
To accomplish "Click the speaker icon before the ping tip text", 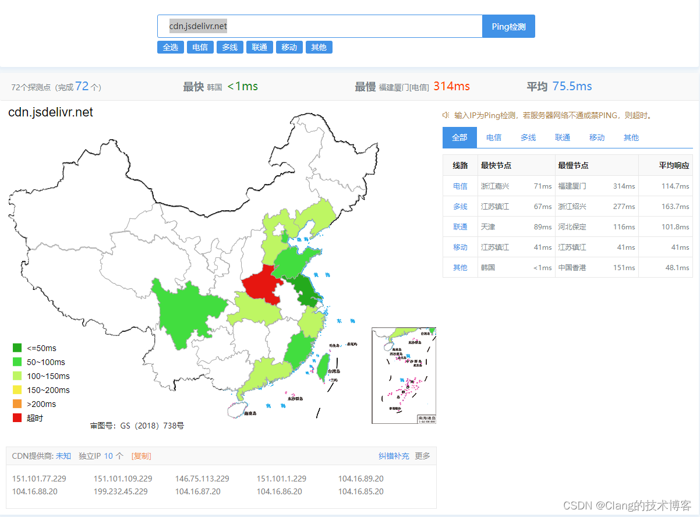I will pos(445,115).
